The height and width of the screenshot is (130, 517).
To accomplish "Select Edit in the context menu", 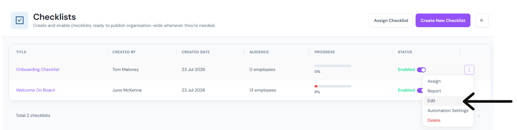I will [x=448, y=101].
